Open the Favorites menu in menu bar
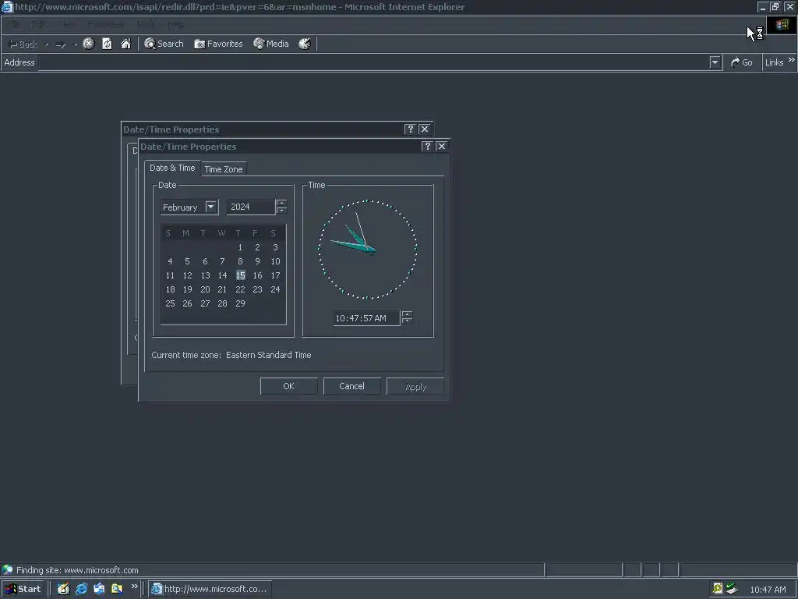798x599 pixels. point(105,24)
